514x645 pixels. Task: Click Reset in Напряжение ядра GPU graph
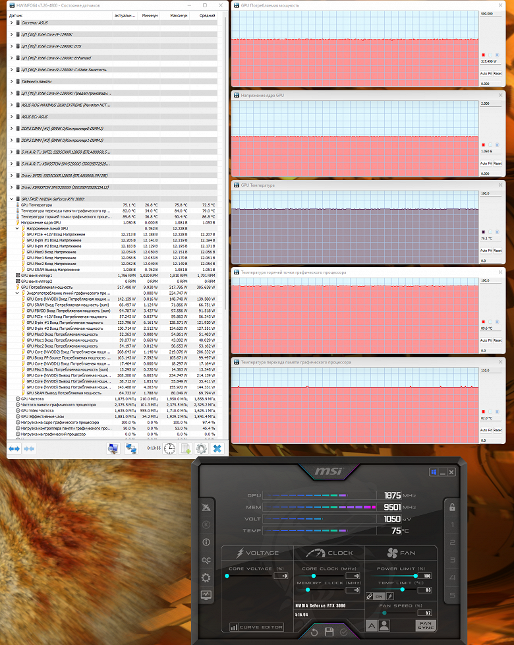[x=497, y=164]
